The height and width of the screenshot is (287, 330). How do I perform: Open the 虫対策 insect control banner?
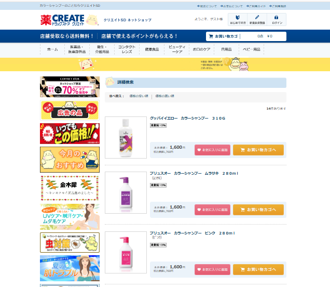(x=70, y=242)
